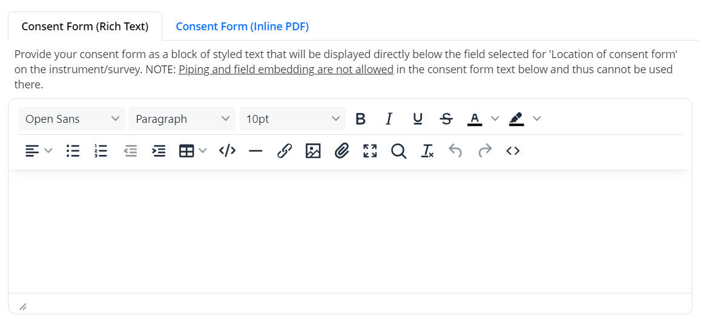
Task: Open find and replace search
Action: 398,151
